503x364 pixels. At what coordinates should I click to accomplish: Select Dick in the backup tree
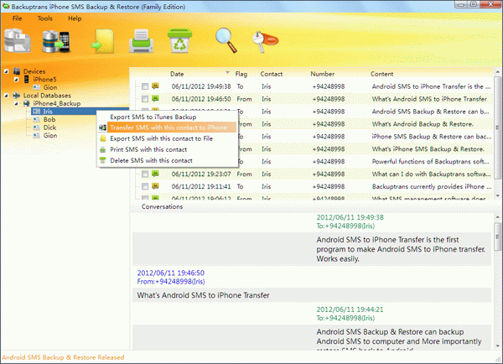pyautogui.click(x=49, y=127)
